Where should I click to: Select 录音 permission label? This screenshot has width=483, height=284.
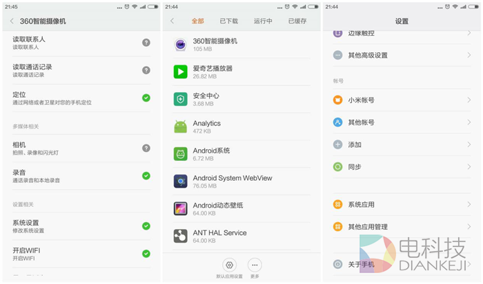pos(19,173)
